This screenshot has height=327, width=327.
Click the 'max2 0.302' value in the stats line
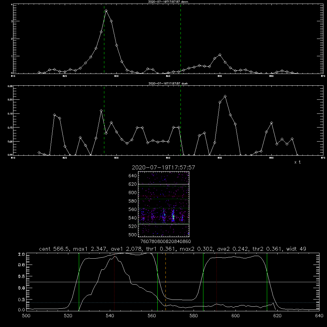pos(196,249)
